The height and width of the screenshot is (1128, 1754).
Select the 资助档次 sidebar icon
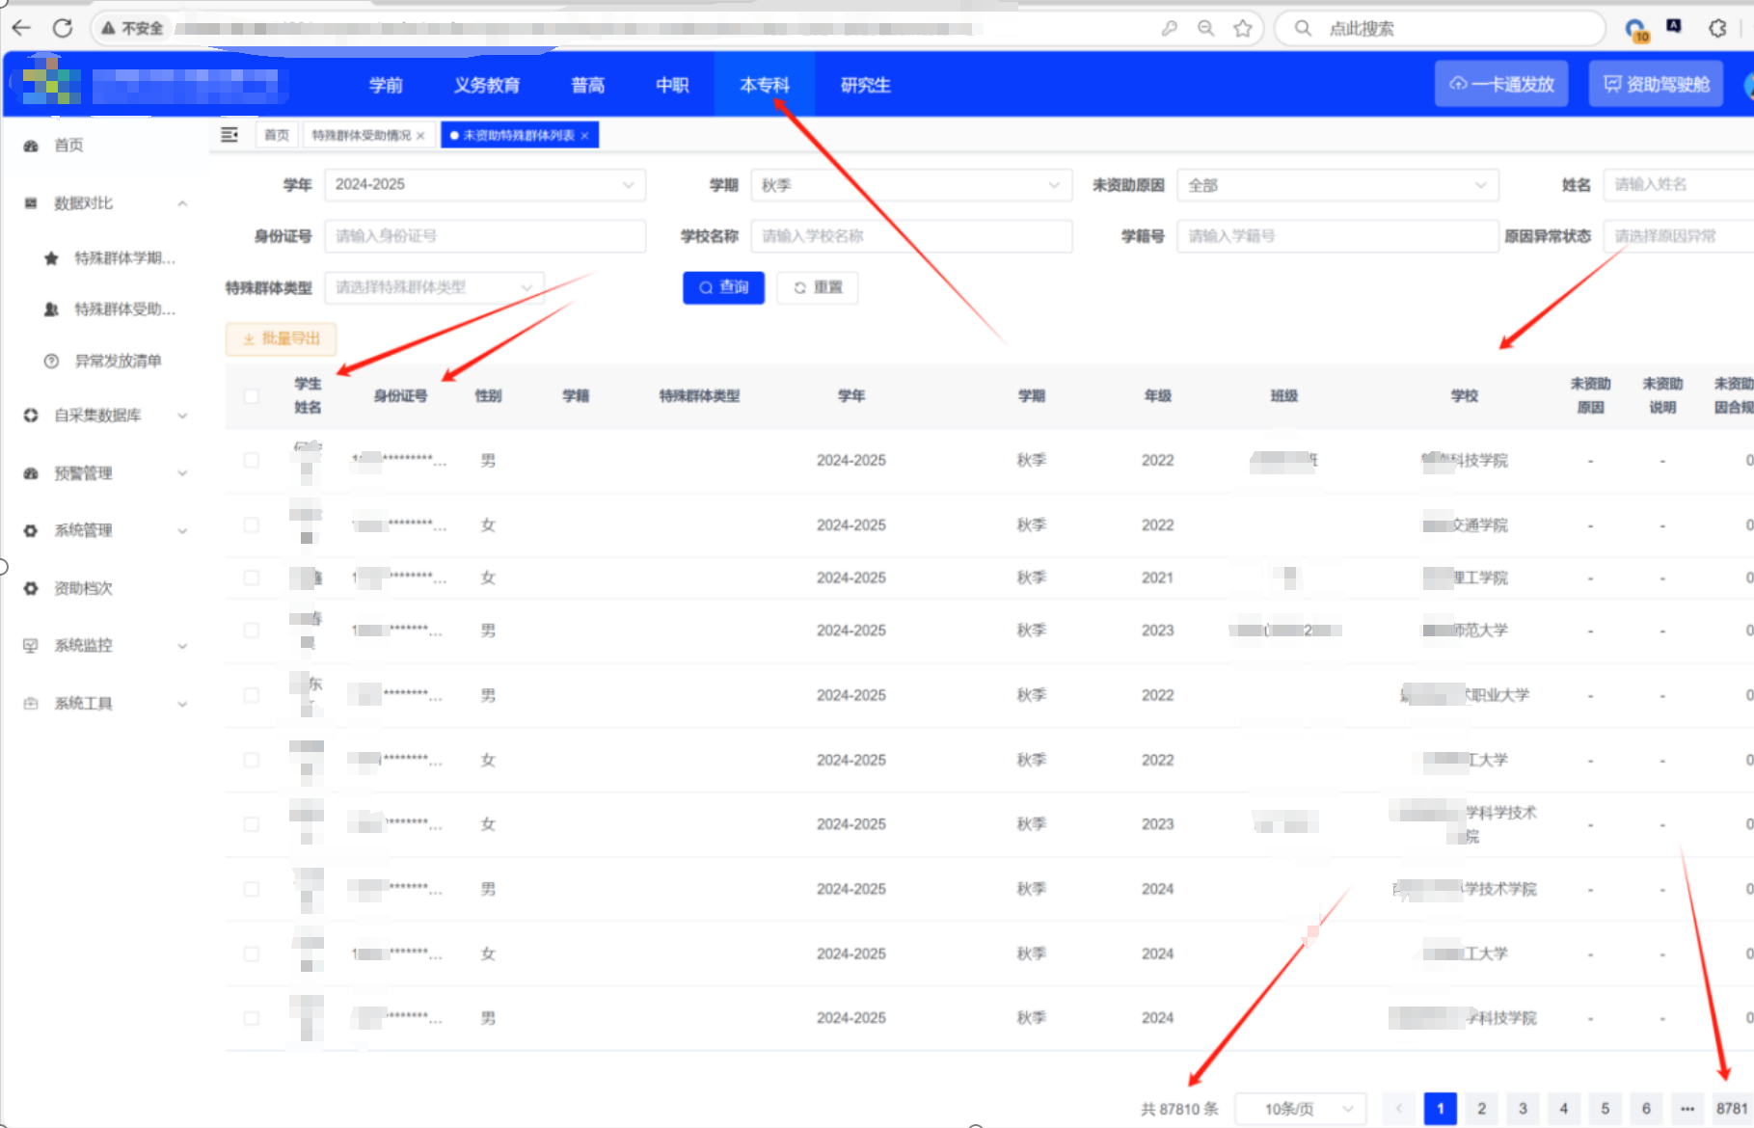[x=31, y=588]
